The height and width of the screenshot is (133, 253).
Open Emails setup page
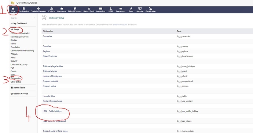pyautogui.click(x=14, y=71)
